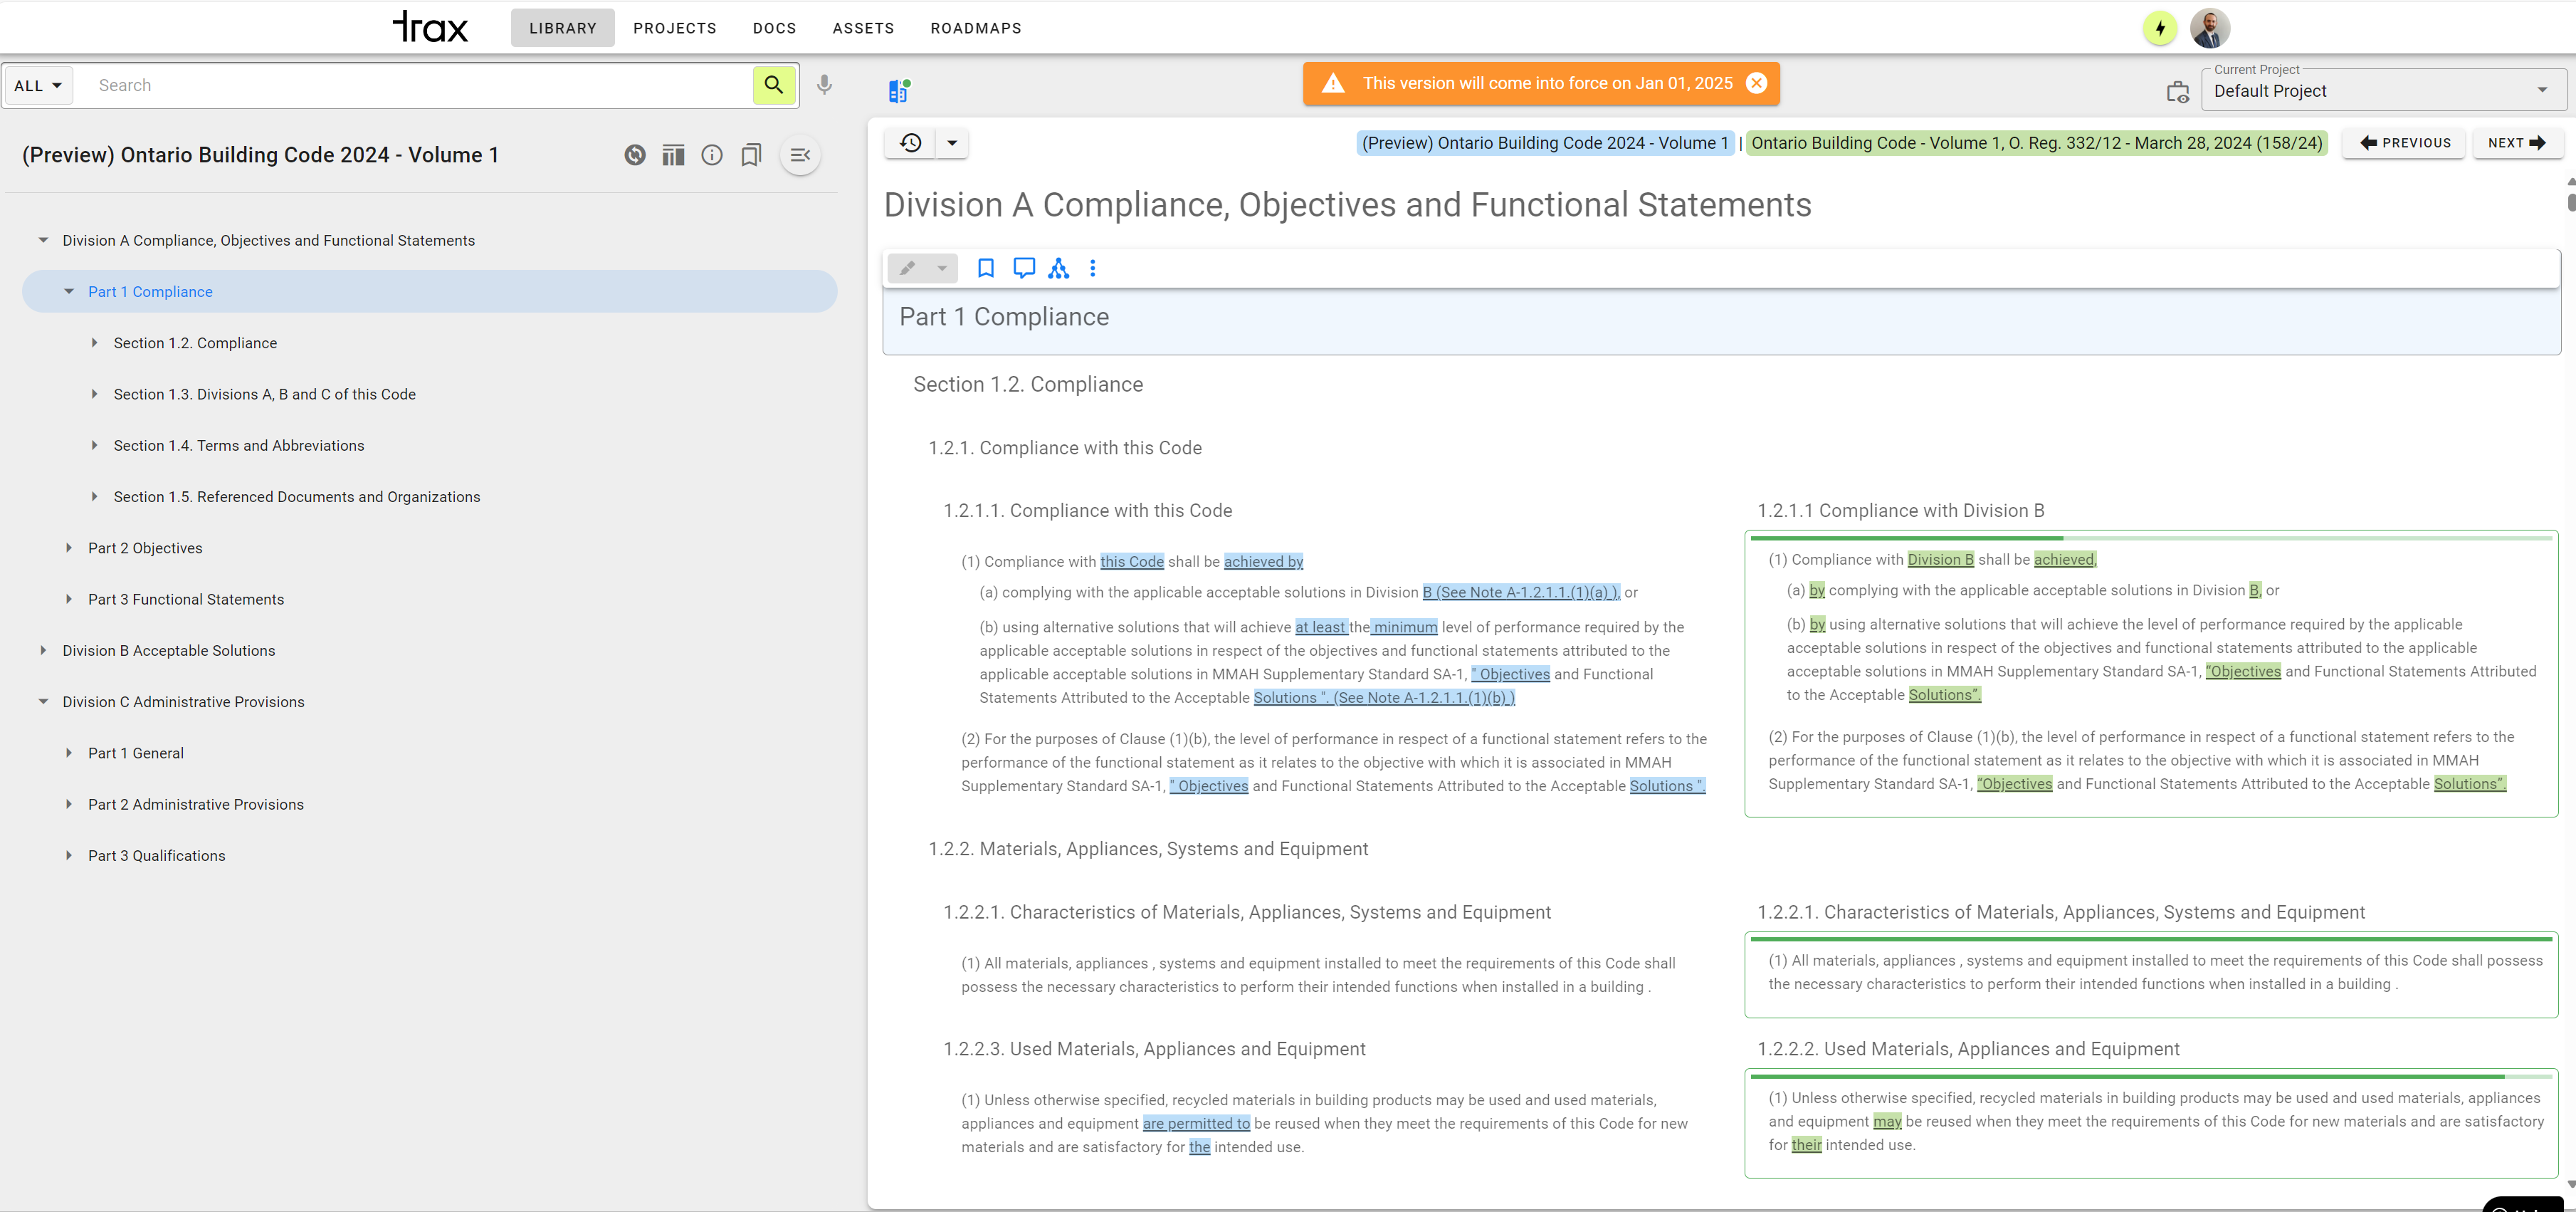Screen dimensions: 2576x1212
Task: Click the Part 1 Compliance header in content pane
Action: [x=1004, y=316]
